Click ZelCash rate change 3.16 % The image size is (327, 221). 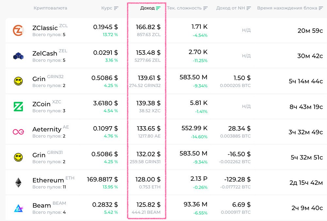pyautogui.click(x=112, y=60)
